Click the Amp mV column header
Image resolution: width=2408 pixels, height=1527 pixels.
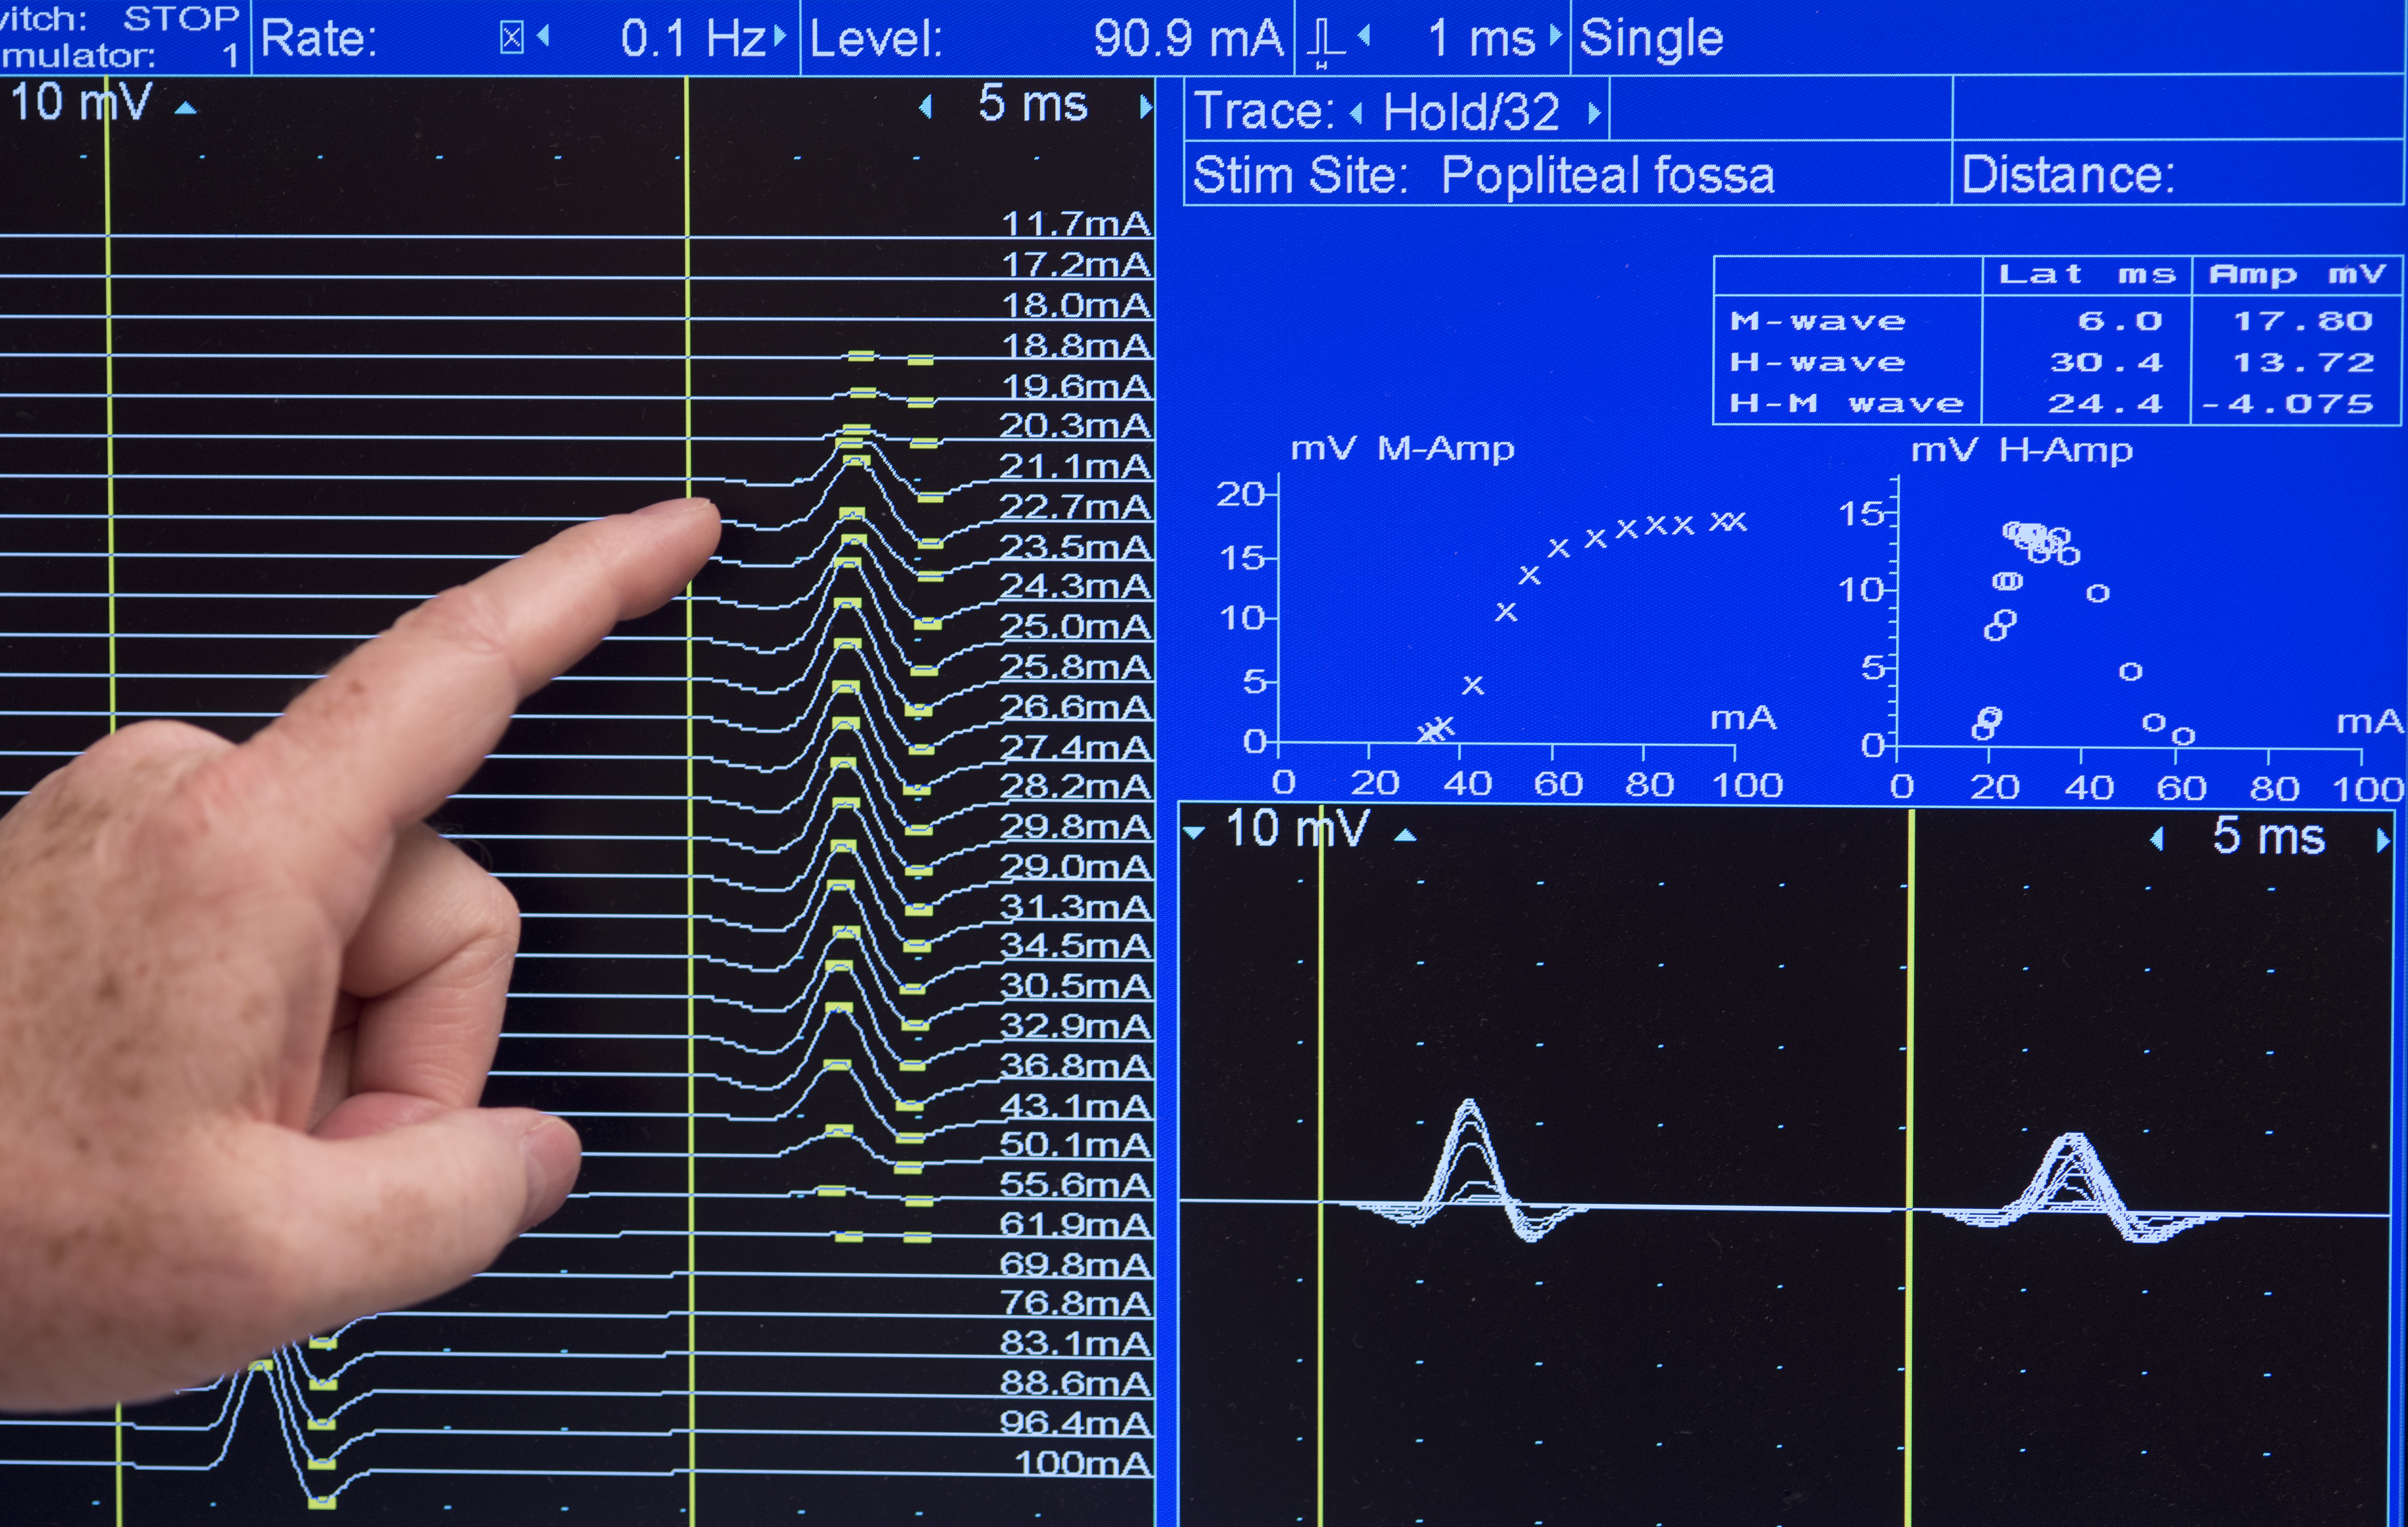(2298, 274)
